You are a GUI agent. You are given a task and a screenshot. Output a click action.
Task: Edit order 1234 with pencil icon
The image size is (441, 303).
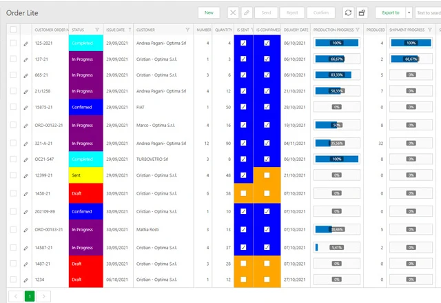click(x=26, y=280)
